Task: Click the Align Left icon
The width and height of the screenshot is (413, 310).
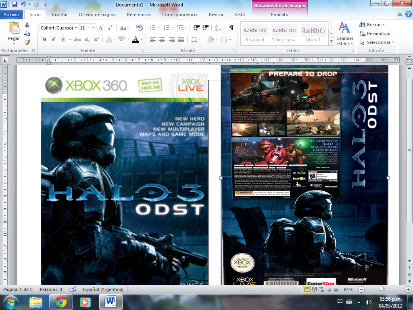Action: click(153, 40)
